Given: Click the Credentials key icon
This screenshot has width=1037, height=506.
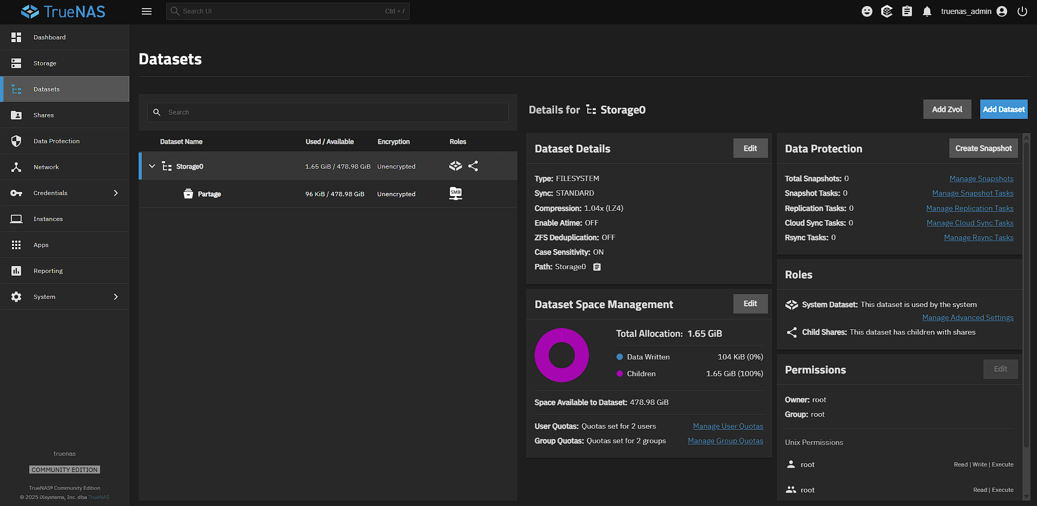Looking at the screenshot, I should click(16, 193).
